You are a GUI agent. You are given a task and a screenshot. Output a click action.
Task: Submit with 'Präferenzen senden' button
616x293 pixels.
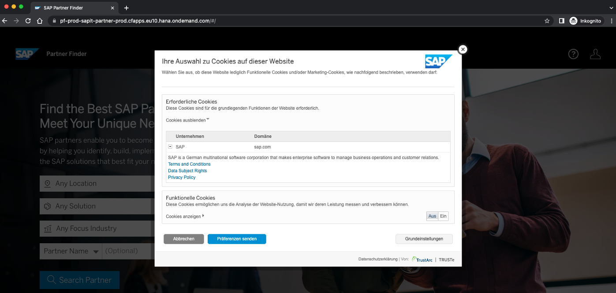(x=237, y=239)
